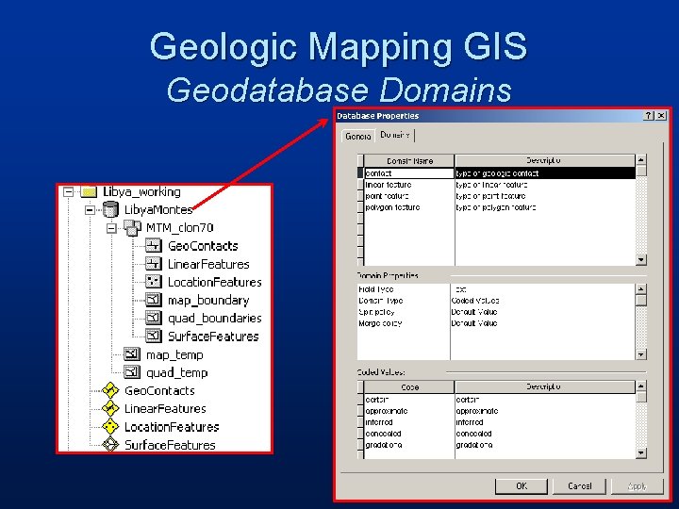This screenshot has height=509, width=679.
Task: Switch to the General tab
Action: (x=358, y=137)
